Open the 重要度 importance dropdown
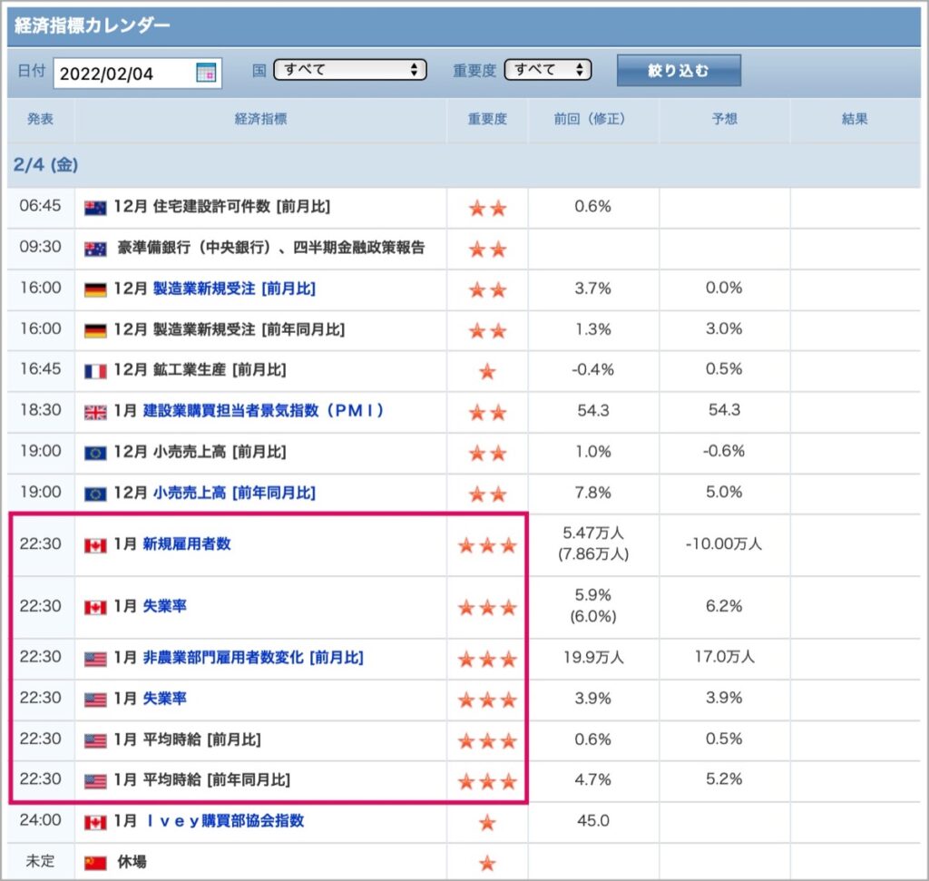The width and height of the screenshot is (929, 881). [x=547, y=70]
